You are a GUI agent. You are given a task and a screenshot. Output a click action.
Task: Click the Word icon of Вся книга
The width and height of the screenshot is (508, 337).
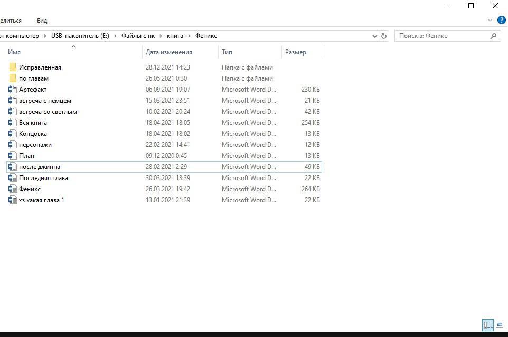[13, 123]
